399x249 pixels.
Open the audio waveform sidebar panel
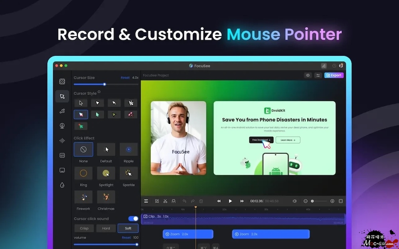point(62,141)
